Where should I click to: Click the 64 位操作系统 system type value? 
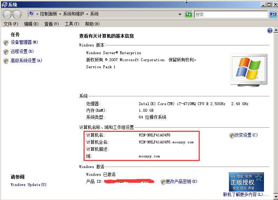(152, 117)
